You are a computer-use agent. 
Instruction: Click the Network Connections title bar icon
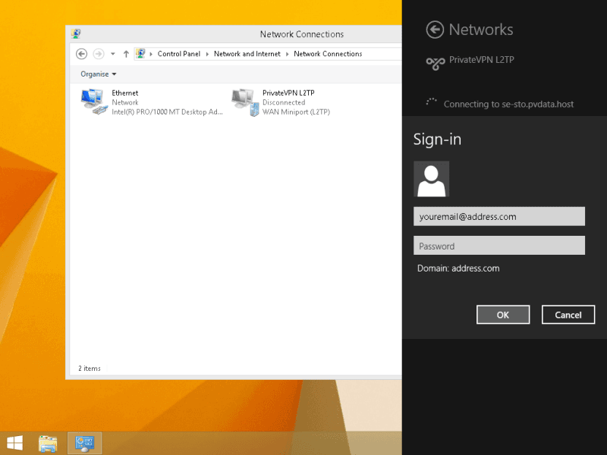[x=76, y=34]
